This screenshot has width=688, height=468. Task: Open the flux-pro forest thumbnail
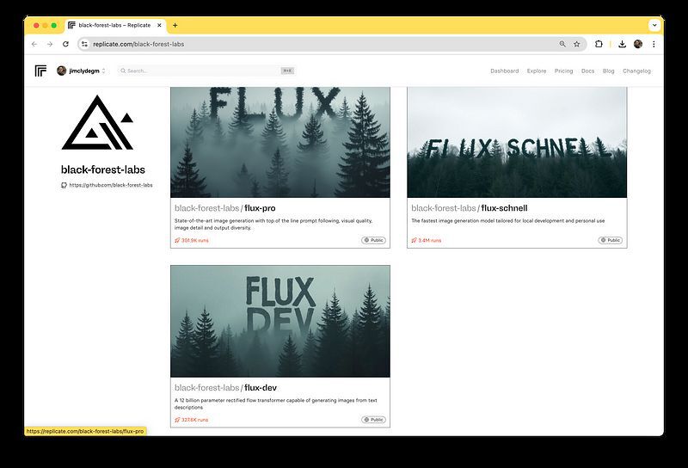click(280, 142)
